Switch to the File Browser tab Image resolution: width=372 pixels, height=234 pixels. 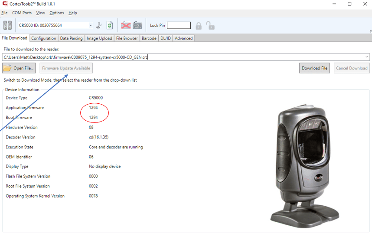point(127,38)
